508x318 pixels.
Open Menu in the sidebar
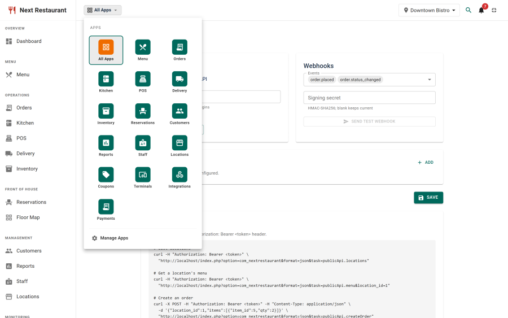[38, 75]
